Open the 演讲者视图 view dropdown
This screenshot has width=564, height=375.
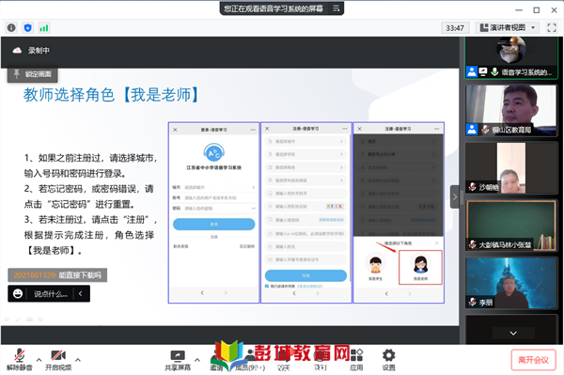(x=508, y=27)
